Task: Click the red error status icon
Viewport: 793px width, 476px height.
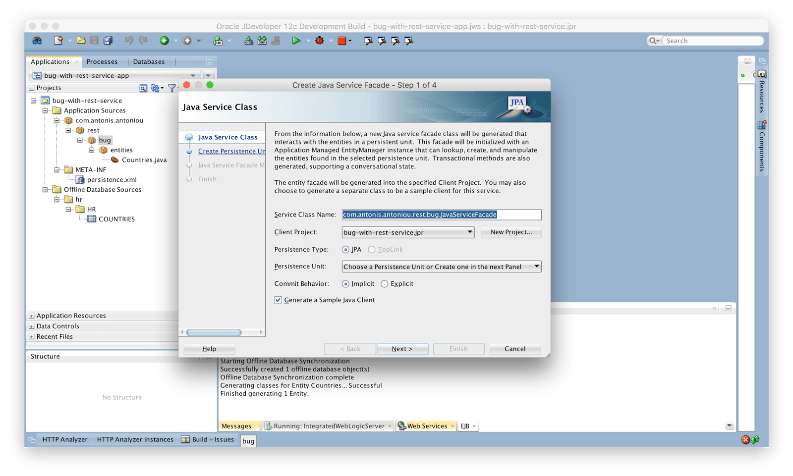Action: [x=745, y=440]
